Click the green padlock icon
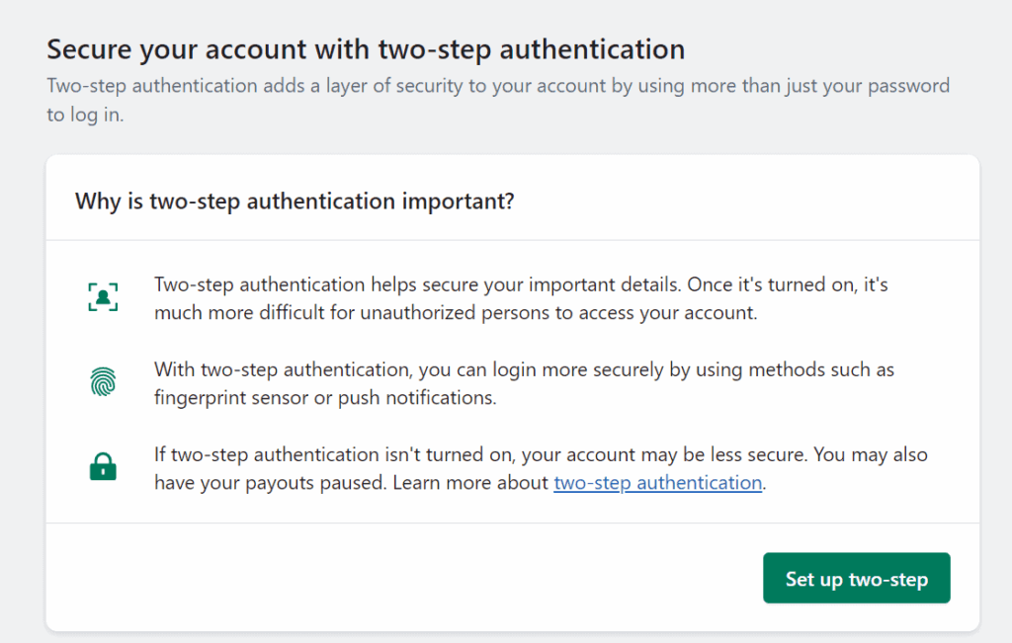1012x643 pixels. [x=103, y=466]
